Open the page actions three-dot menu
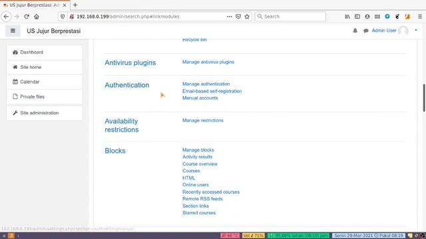Viewport: 426px width, 239px height. tap(229, 17)
